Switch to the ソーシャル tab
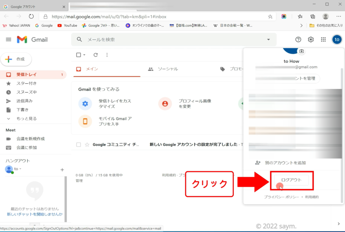The height and width of the screenshot is (232, 345). click(x=163, y=69)
